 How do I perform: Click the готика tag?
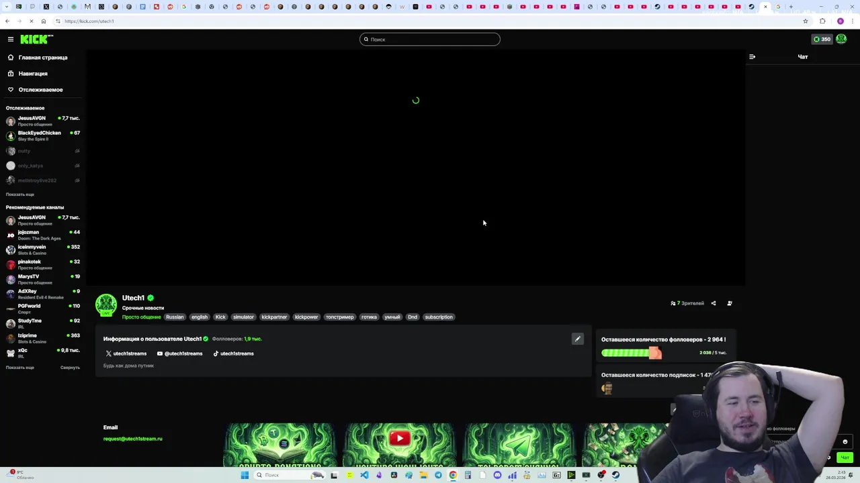click(369, 317)
